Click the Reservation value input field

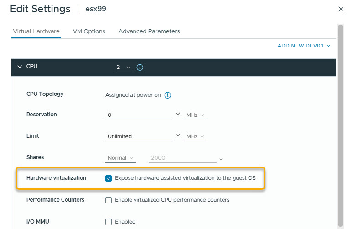139,115
